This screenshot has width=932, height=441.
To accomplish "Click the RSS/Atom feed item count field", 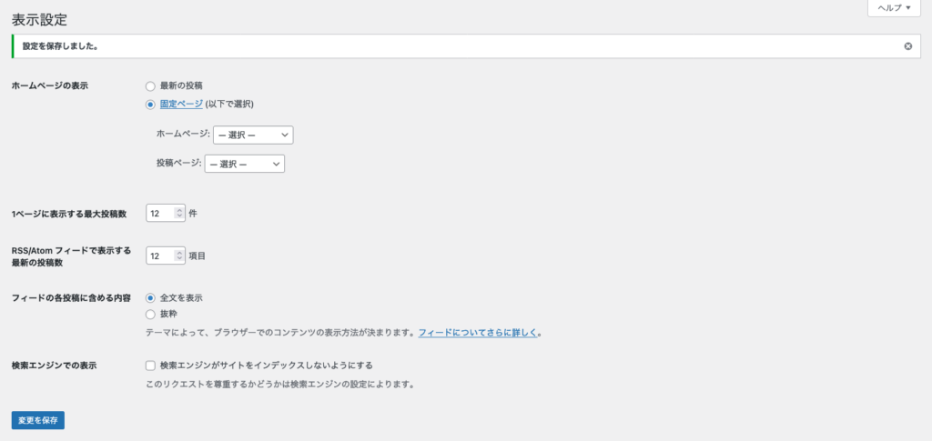I will click(159, 256).
